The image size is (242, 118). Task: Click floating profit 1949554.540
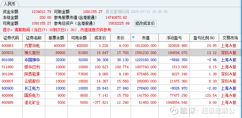176,102
